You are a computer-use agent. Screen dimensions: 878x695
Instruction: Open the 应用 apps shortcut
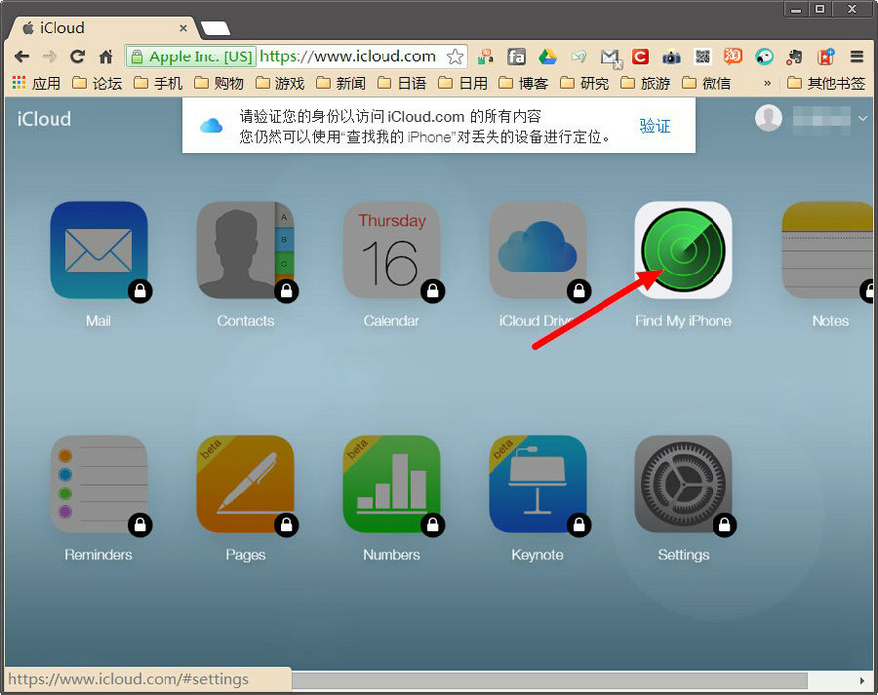pyautogui.click(x=36, y=84)
